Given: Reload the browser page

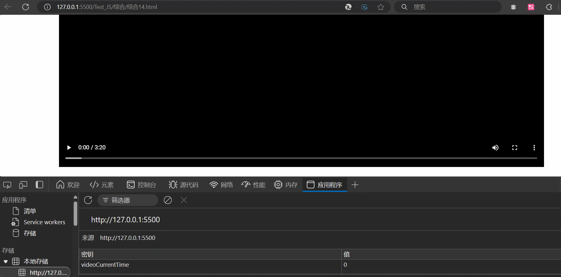Looking at the screenshot, I should 26,7.
